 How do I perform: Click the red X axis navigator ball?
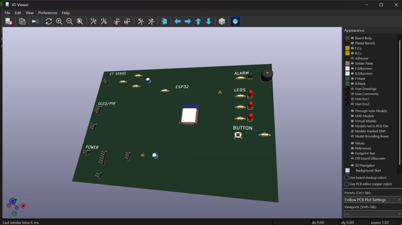pos(23,206)
